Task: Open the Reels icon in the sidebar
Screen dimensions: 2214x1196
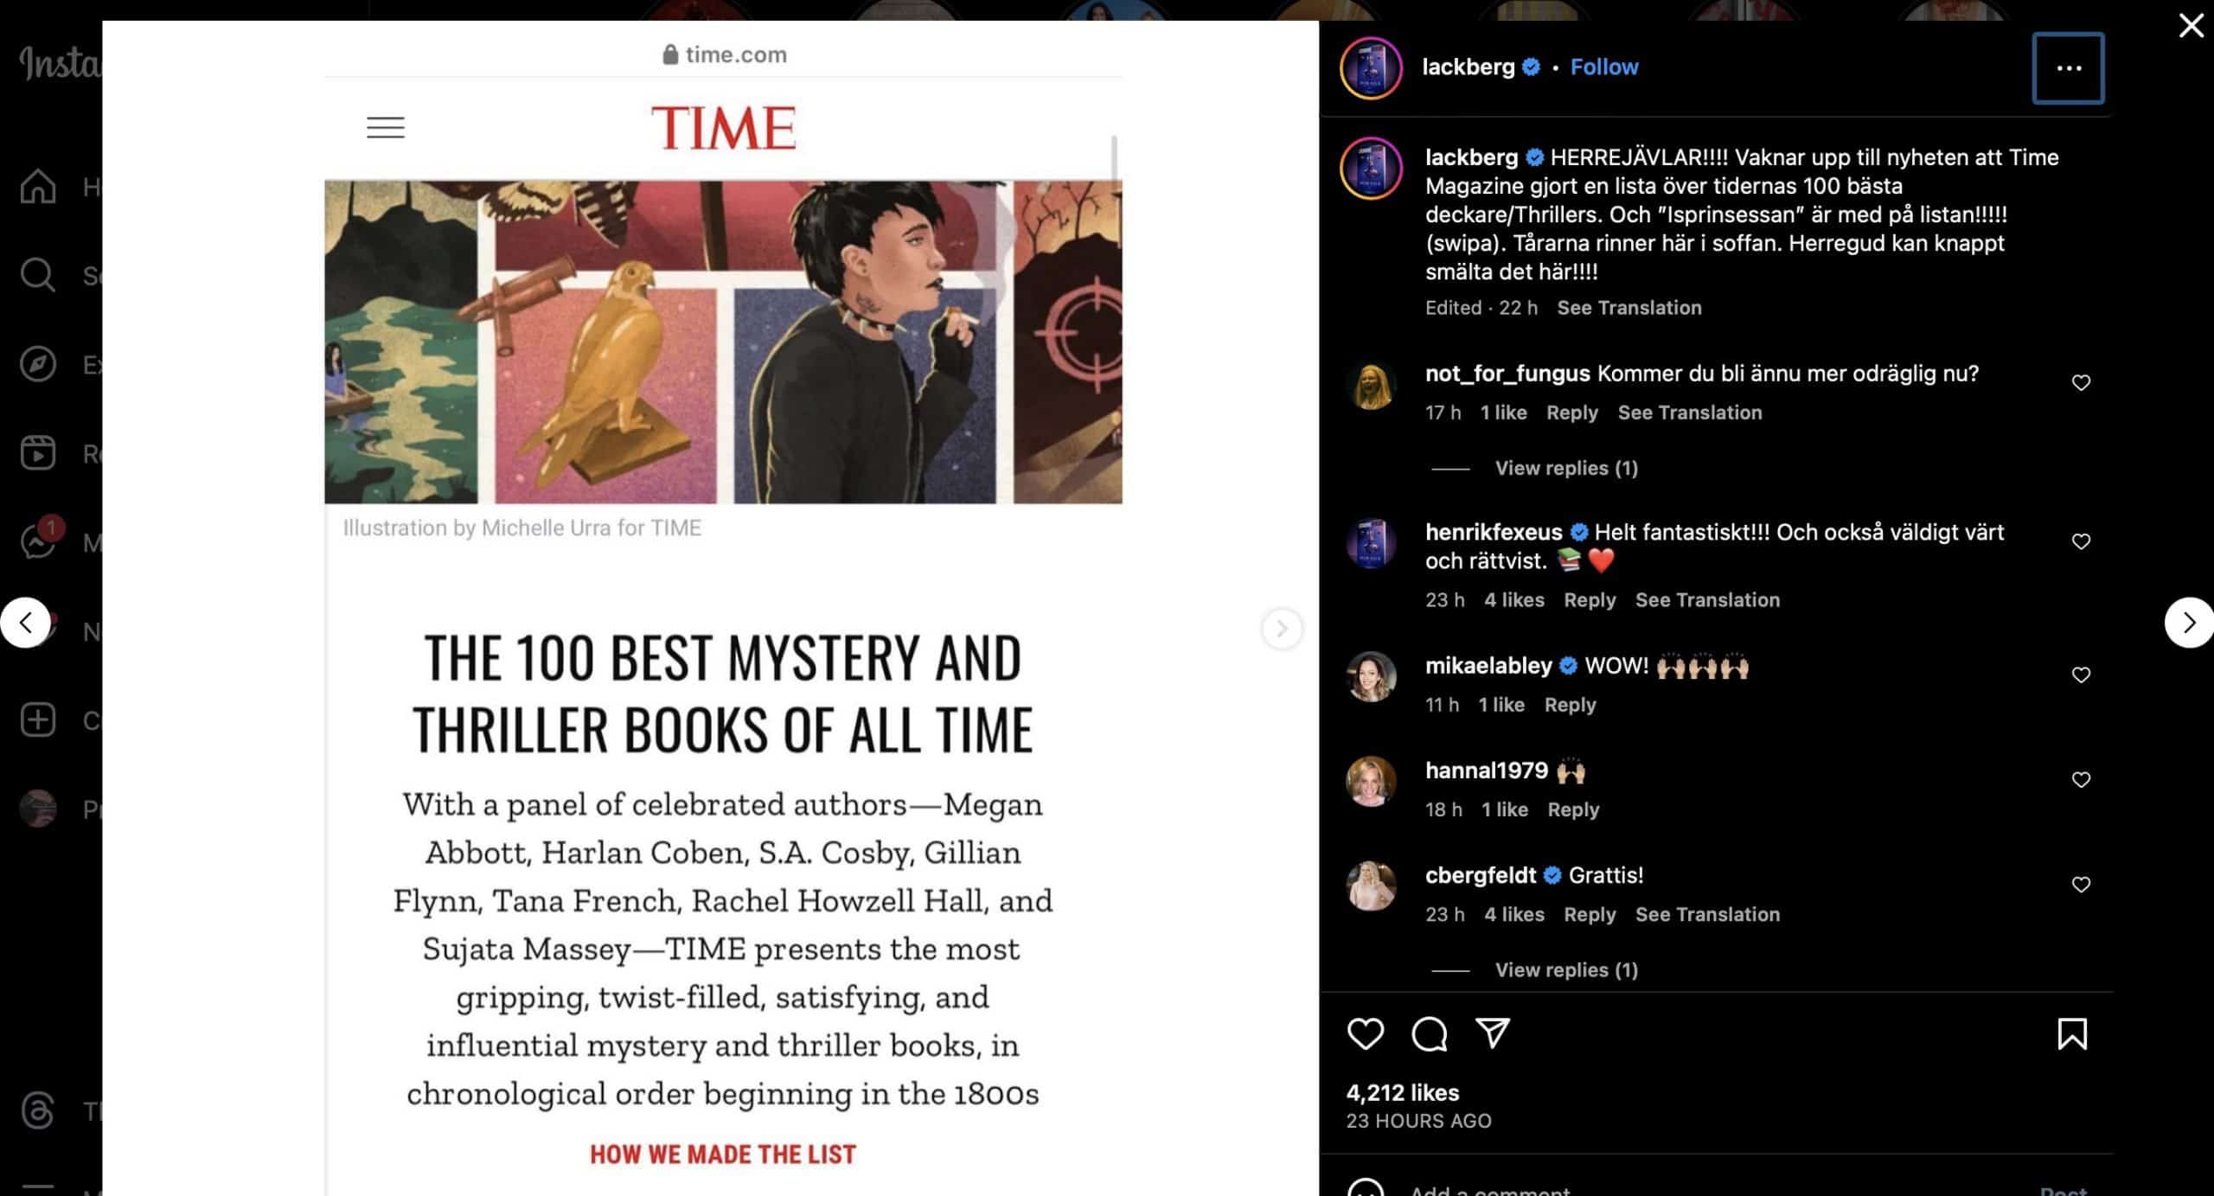Action: [x=38, y=453]
